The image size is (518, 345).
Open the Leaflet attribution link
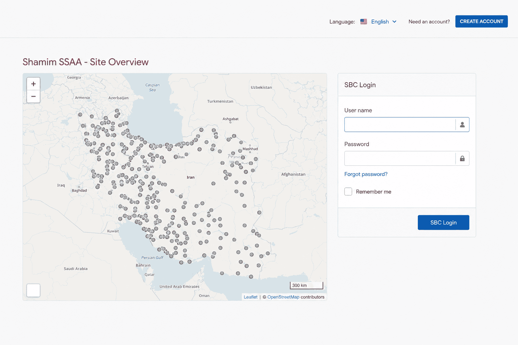click(251, 297)
